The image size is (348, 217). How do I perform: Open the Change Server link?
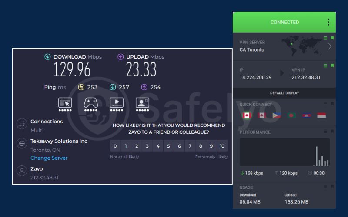click(x=49, y=158)
